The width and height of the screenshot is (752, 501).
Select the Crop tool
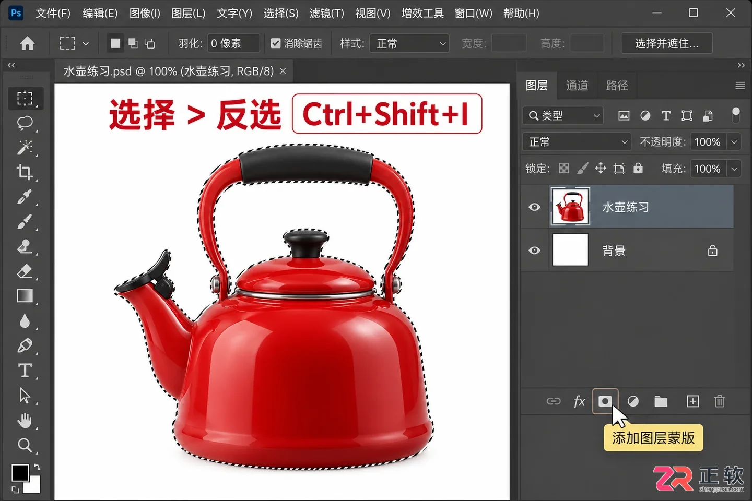pyautogui.click(x=25, y=172)
